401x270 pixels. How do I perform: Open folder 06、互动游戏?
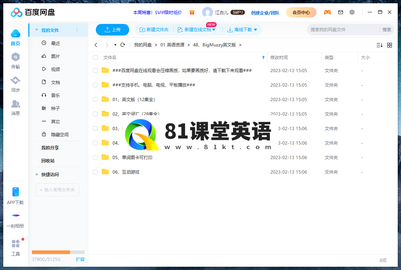pos(126,172)
